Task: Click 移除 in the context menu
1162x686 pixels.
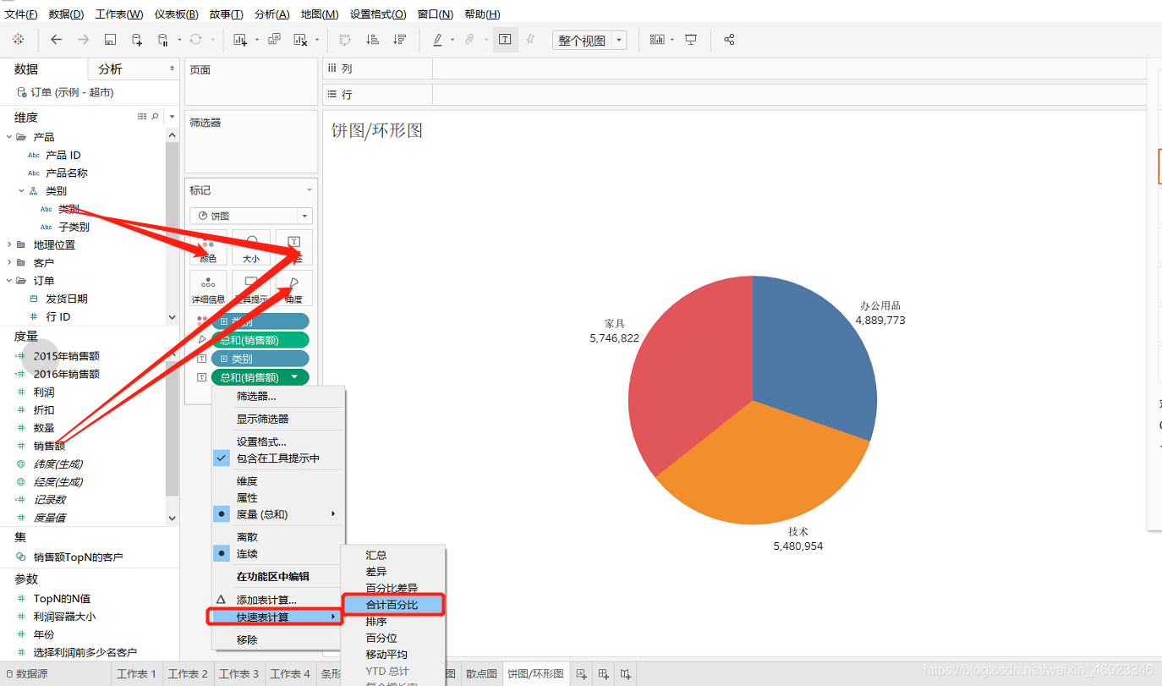Action: tap(277, 640)
